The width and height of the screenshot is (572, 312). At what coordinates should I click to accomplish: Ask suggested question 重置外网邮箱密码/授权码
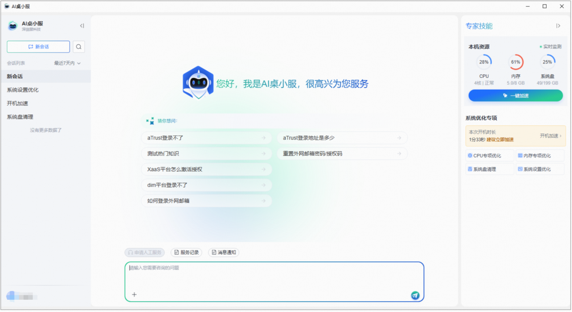click(342, 154)
